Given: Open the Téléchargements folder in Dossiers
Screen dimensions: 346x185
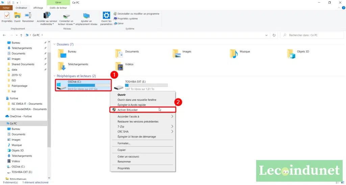Looking at the screenshot, I should coord(73,66).
